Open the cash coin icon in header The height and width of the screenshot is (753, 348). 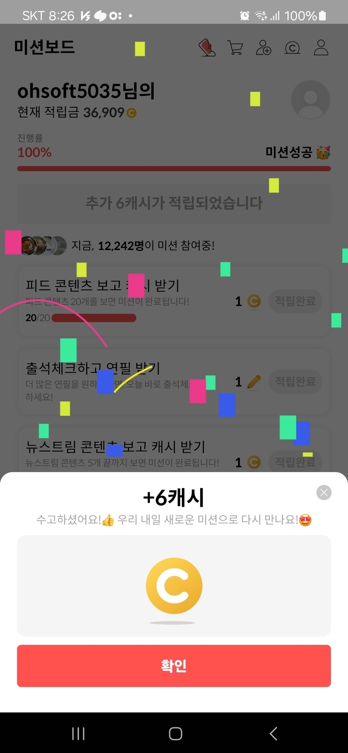tap(292, 48)
